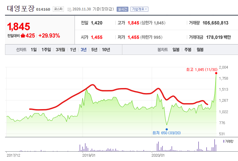Click the change rate +29.93%
This screenshot has width=238, height=161.
tap(49, 35)
